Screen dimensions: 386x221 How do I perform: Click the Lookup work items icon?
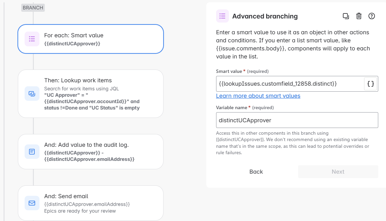point(32,94)
